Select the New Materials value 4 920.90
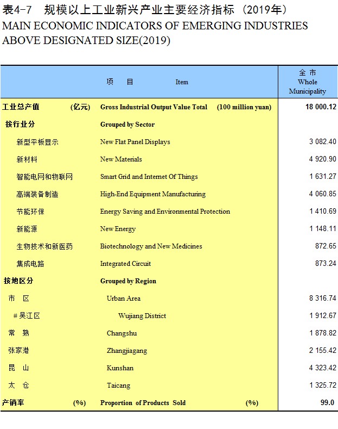The image size is (338, 429). click(x=322, y=159)
